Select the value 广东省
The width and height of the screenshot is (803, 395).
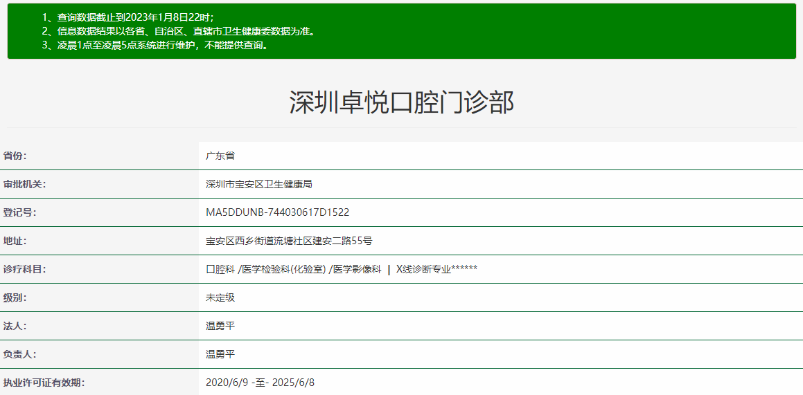[x=220, y=156]
